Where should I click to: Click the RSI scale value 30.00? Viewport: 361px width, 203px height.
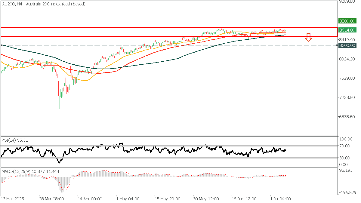345,158
